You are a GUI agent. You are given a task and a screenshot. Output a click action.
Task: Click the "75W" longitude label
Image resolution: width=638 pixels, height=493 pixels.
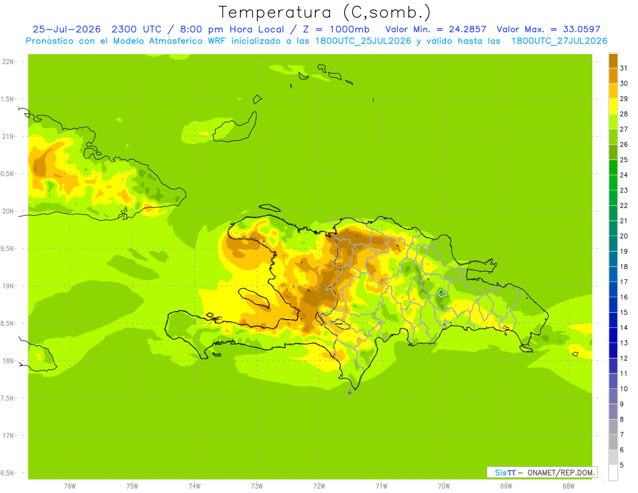132,486
